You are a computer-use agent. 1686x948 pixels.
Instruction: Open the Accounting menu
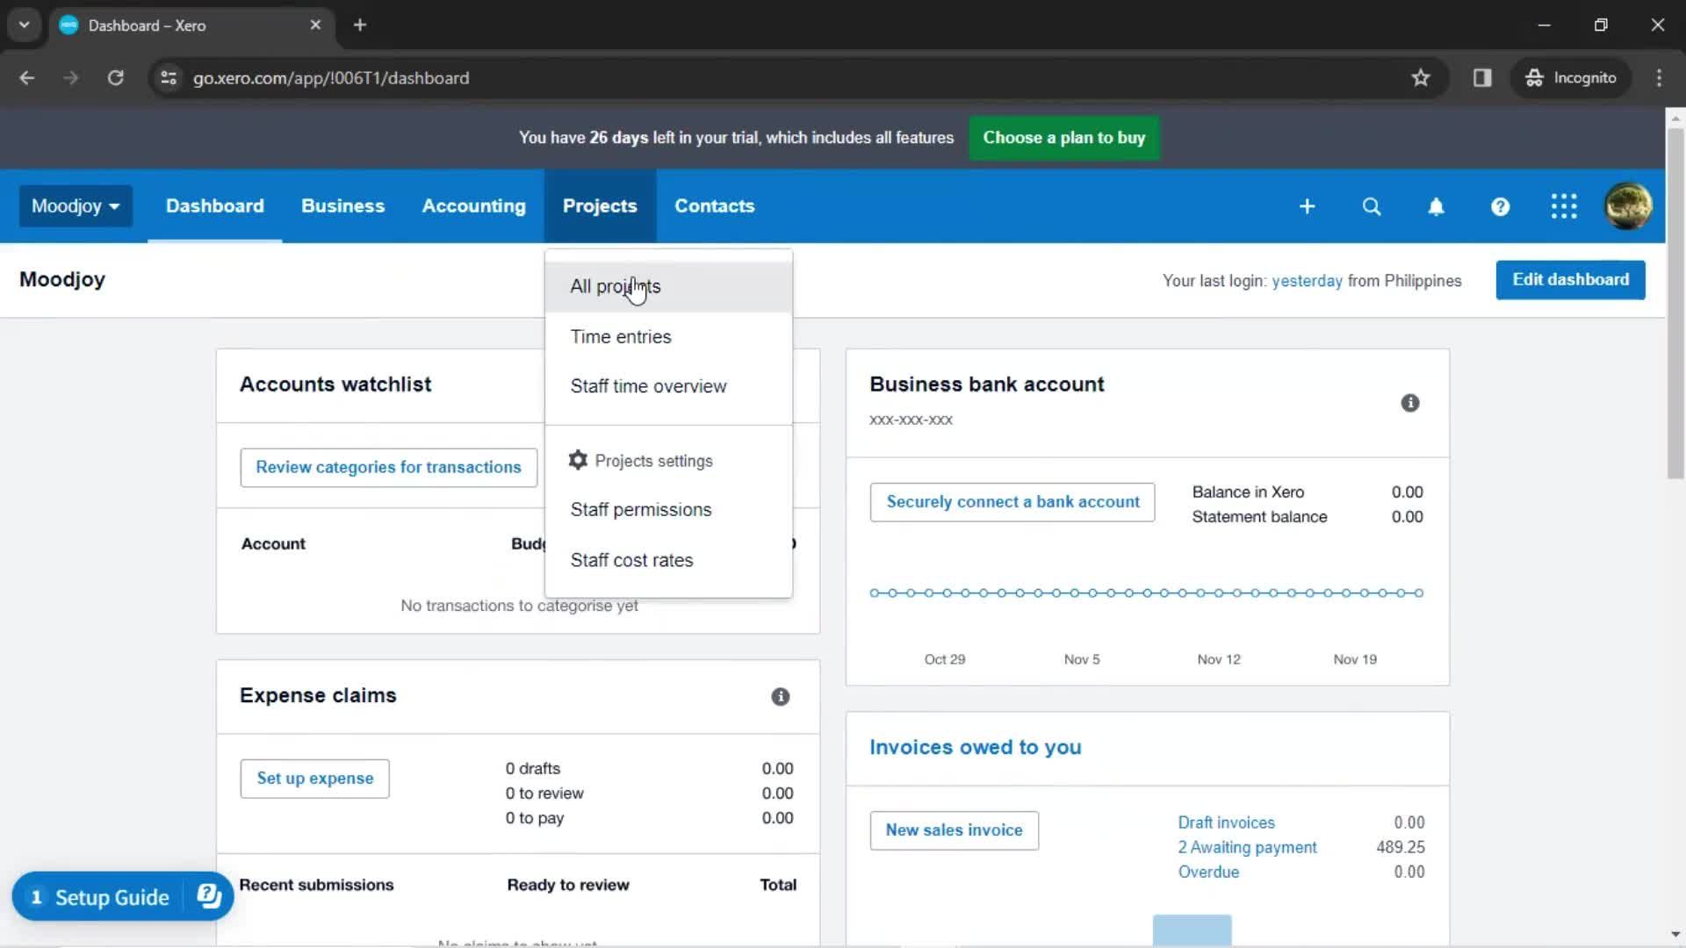(473, 206)
